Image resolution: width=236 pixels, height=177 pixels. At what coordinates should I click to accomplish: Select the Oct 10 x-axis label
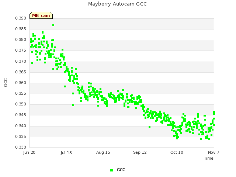click(177, 152)
